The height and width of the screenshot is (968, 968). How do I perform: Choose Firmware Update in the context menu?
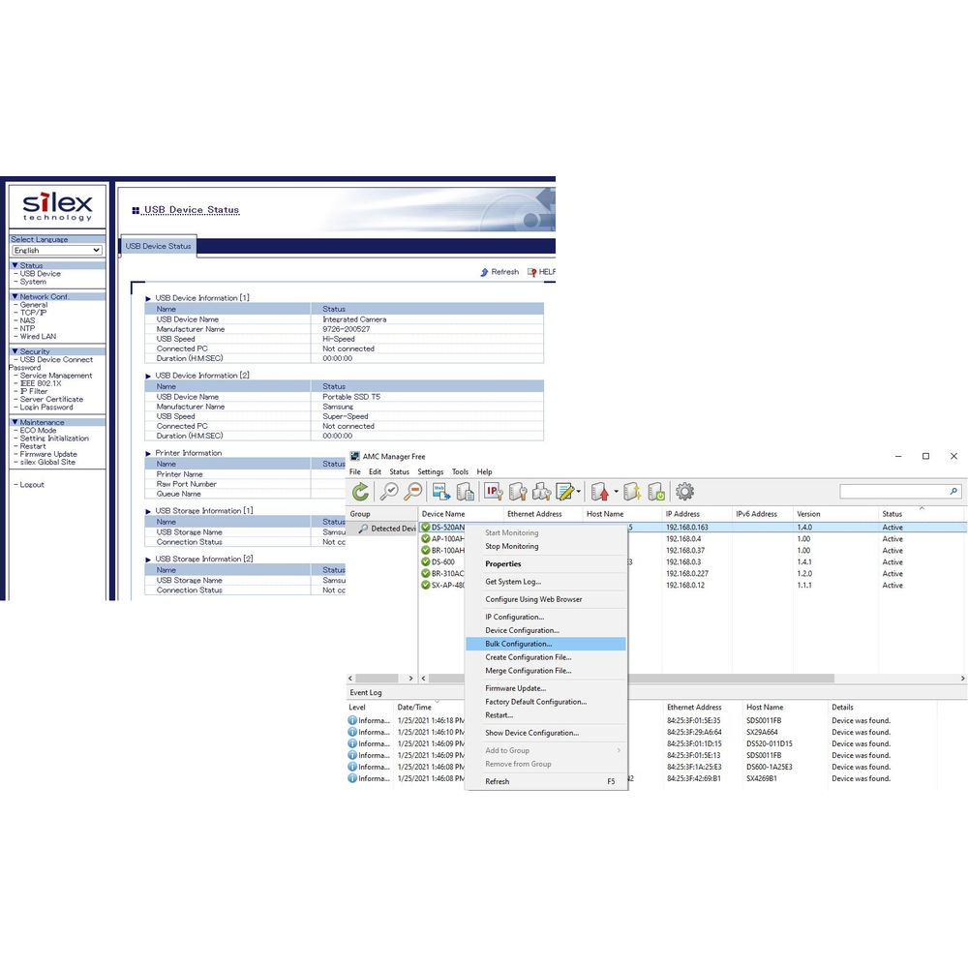(546, 688)
